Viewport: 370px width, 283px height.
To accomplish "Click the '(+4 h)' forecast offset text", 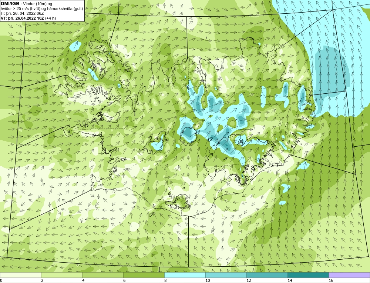I will (x=50, y=18).
